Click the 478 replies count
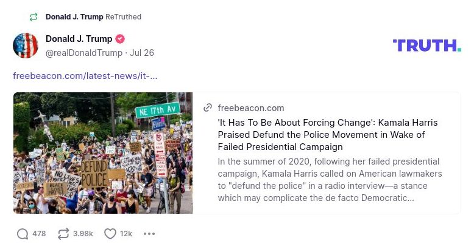Viewport: 474px width, 252px height. point(39,234)
